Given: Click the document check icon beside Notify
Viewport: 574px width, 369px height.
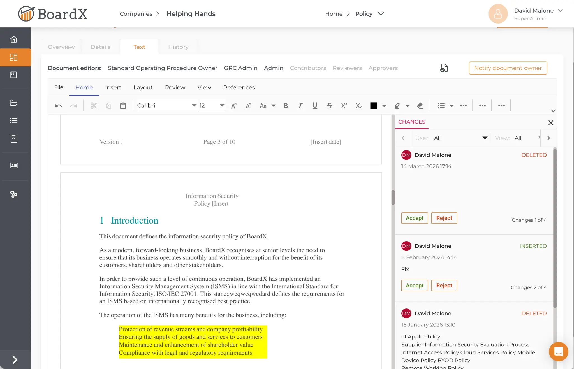Looking at the screenshot, I should pyautogui.click(x=444, y=68).
